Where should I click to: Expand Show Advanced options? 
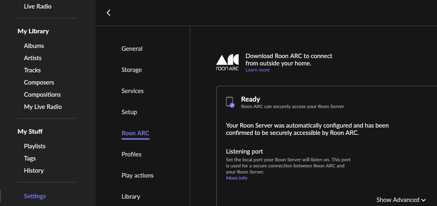pyautogui.click(x=401, y=199)
